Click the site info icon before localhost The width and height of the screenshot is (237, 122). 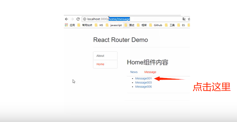[85, 19]
